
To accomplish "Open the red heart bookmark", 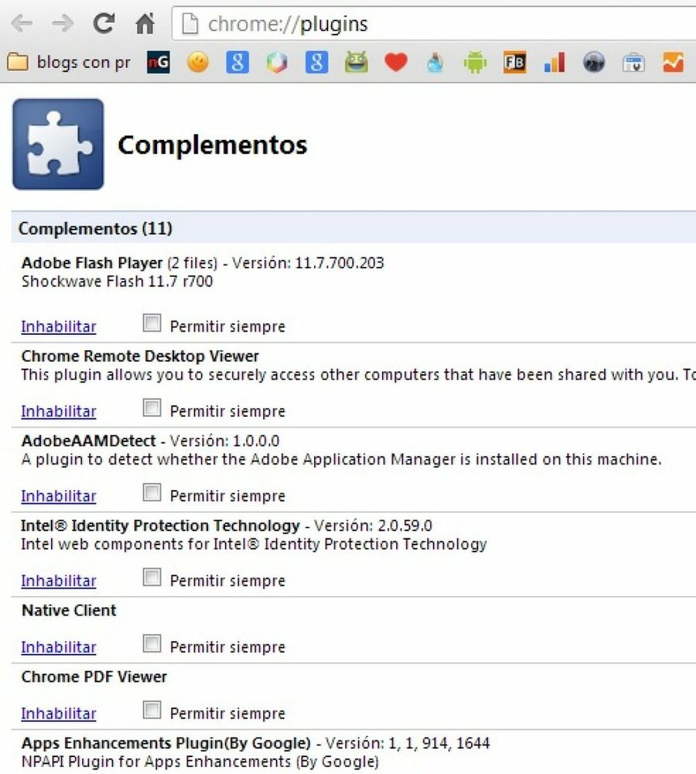I will pos(395,63).
